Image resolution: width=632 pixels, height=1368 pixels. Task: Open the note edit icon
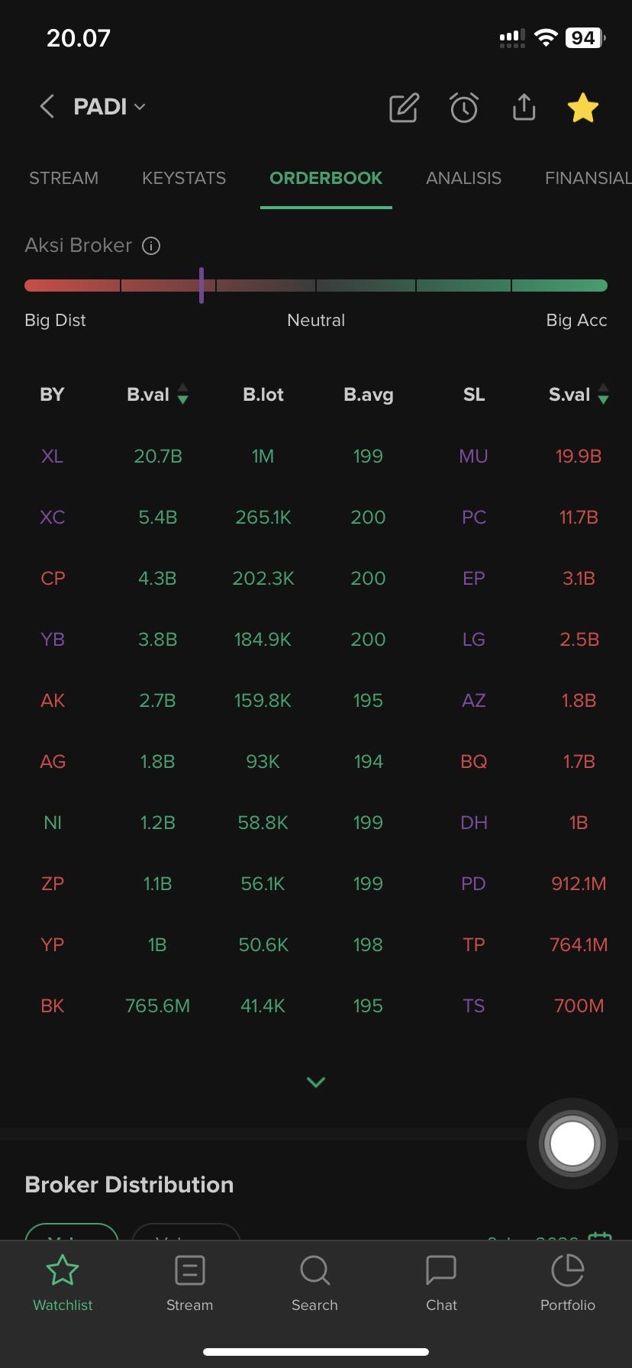(x=404, y=108)
